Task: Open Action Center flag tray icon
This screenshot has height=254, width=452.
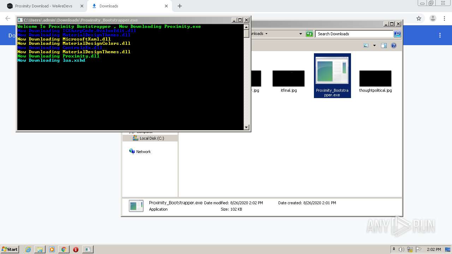Action: [418, 249]
